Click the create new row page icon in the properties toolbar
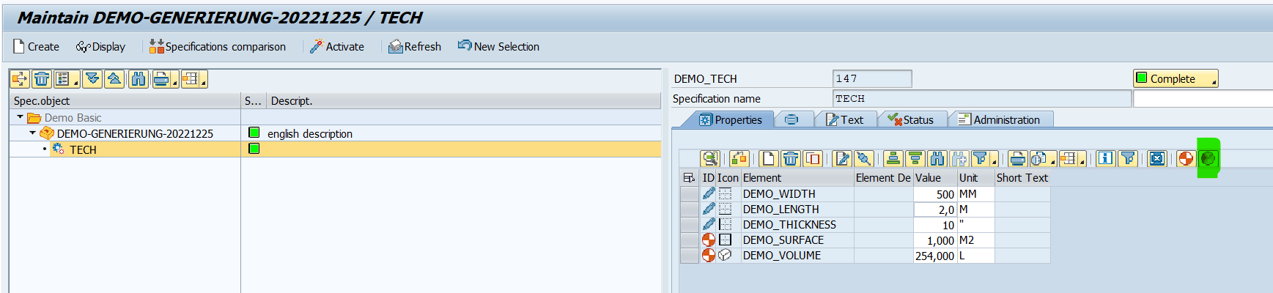 coord(768,158)
